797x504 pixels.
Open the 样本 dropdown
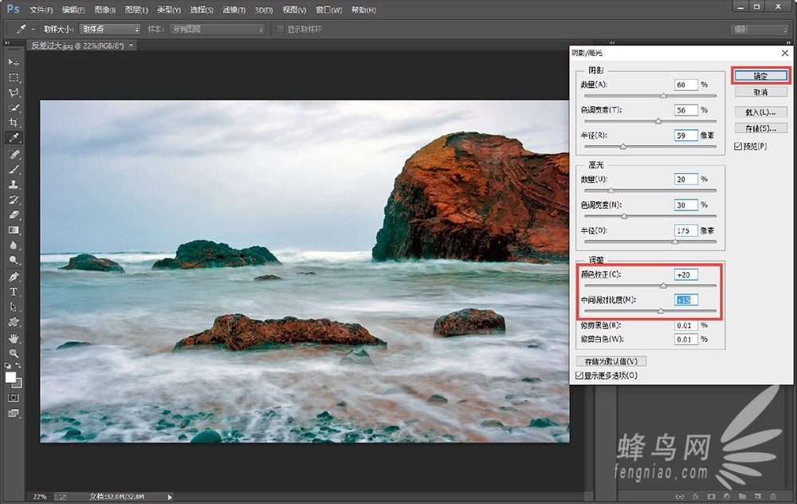[217, 30]
